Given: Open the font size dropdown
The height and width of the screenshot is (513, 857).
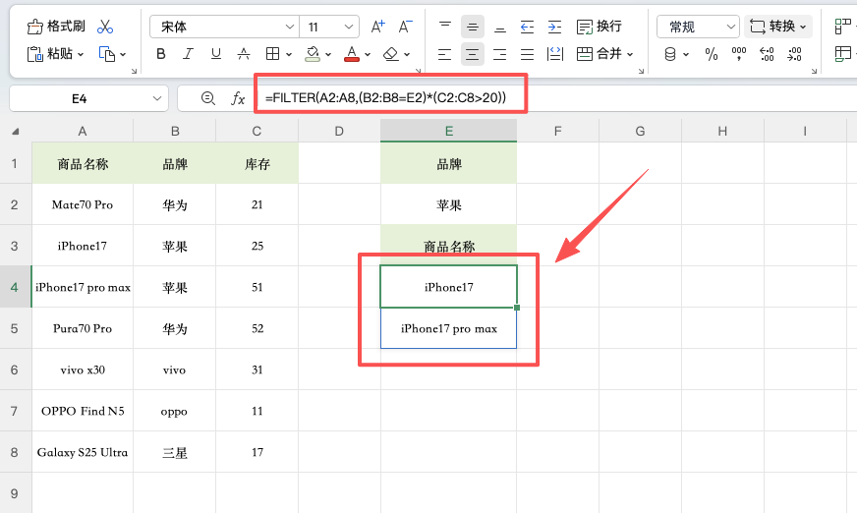Looking at the screenshot, I should [x=329, y=27].
